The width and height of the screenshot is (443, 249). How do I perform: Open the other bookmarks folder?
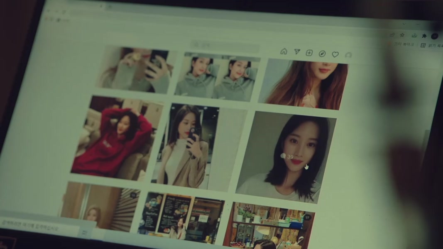click(x=404, y=44)
